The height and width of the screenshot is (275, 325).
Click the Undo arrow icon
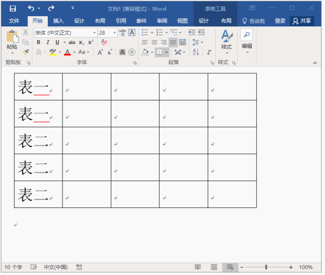tap(31, 8)
